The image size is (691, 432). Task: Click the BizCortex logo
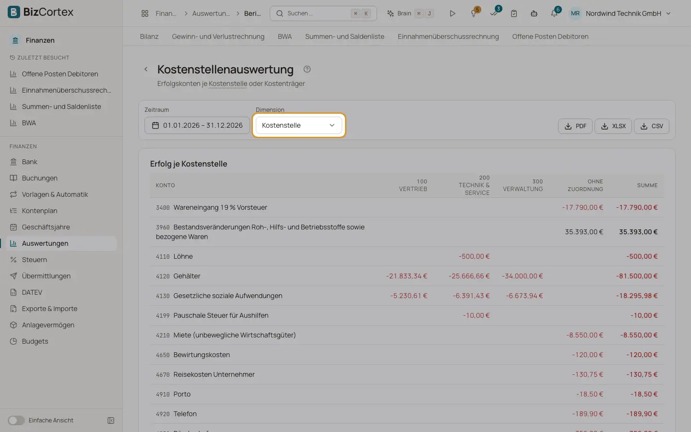coord(41,12)
